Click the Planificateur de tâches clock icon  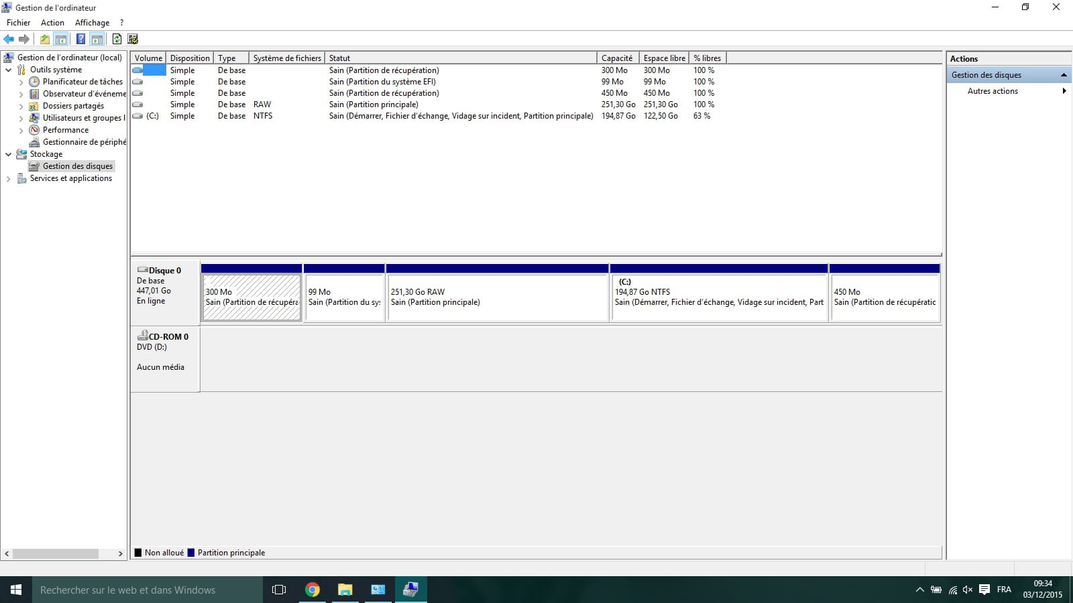(x=34, y=82)
